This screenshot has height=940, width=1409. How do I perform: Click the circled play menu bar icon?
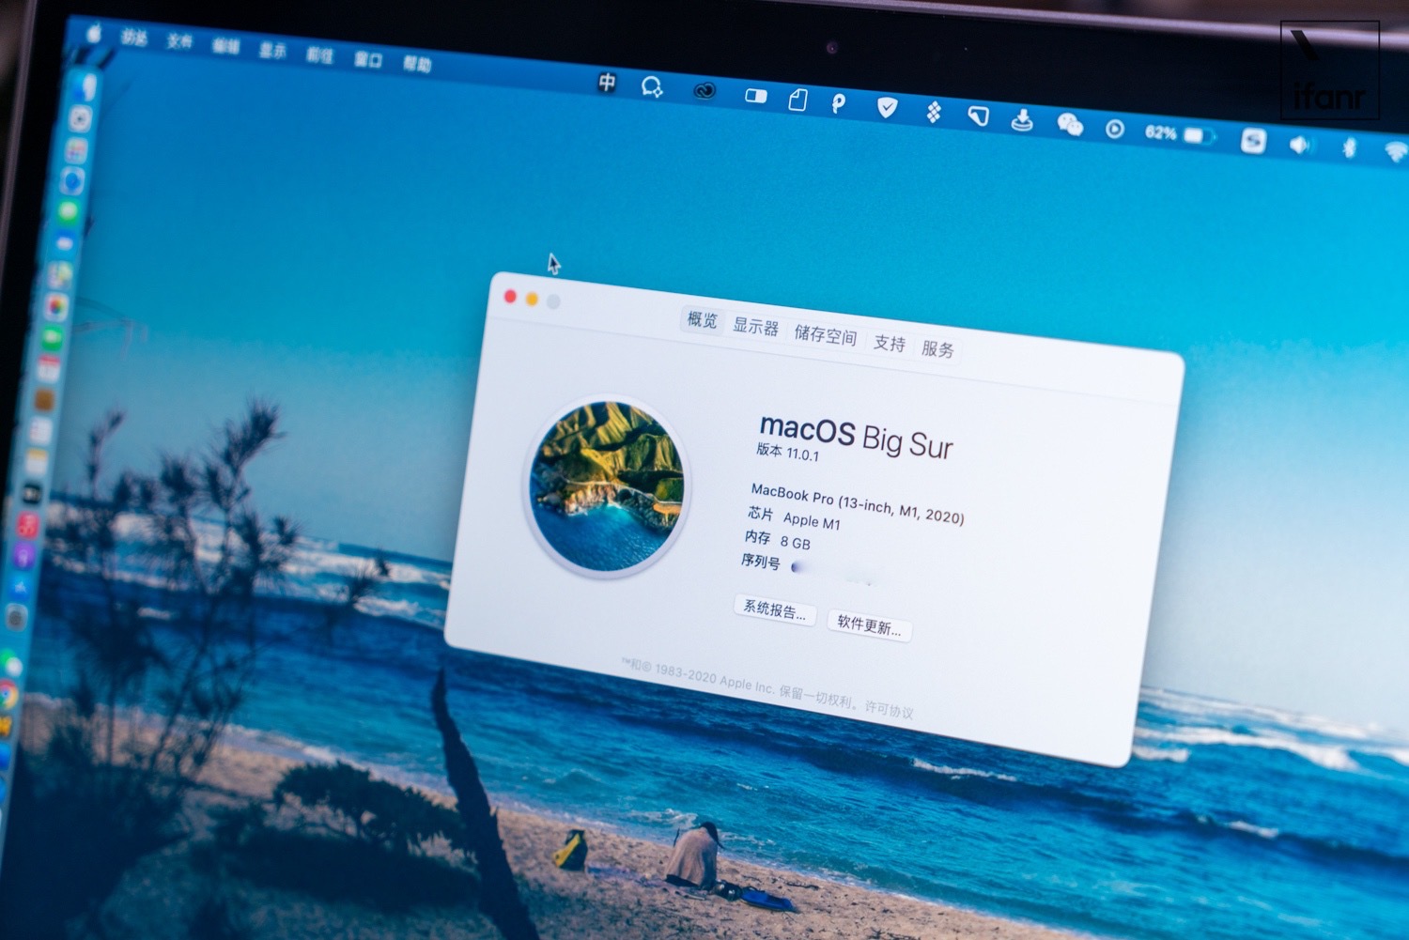(x=1114, y=129)
